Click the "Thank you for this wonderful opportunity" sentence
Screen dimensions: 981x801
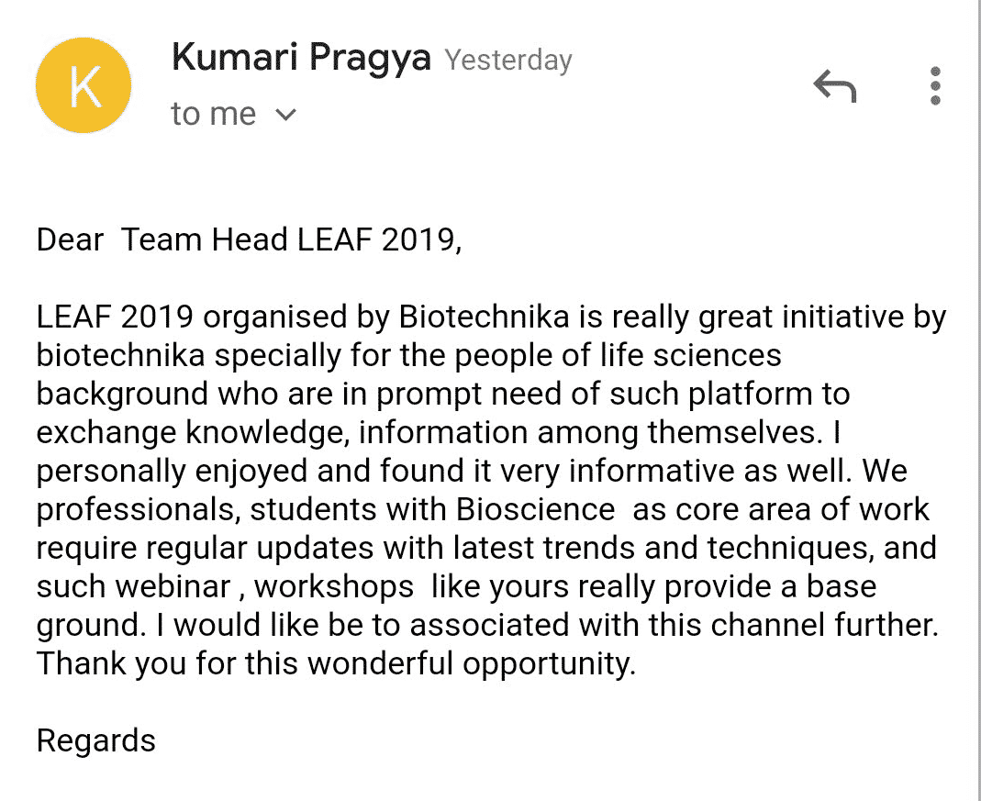pyautogui.click(x=336, y=663)
